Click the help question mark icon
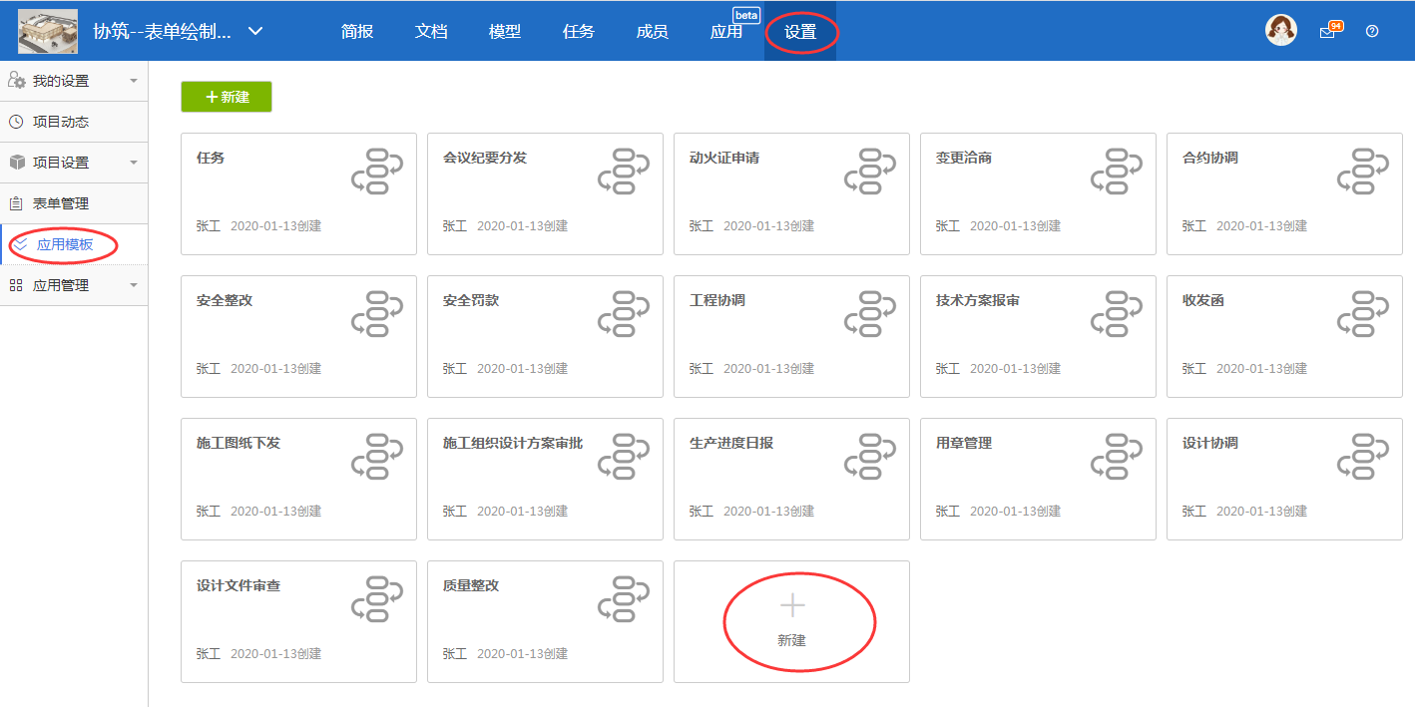The image size is (1415, 707). tap(1372, 31)
